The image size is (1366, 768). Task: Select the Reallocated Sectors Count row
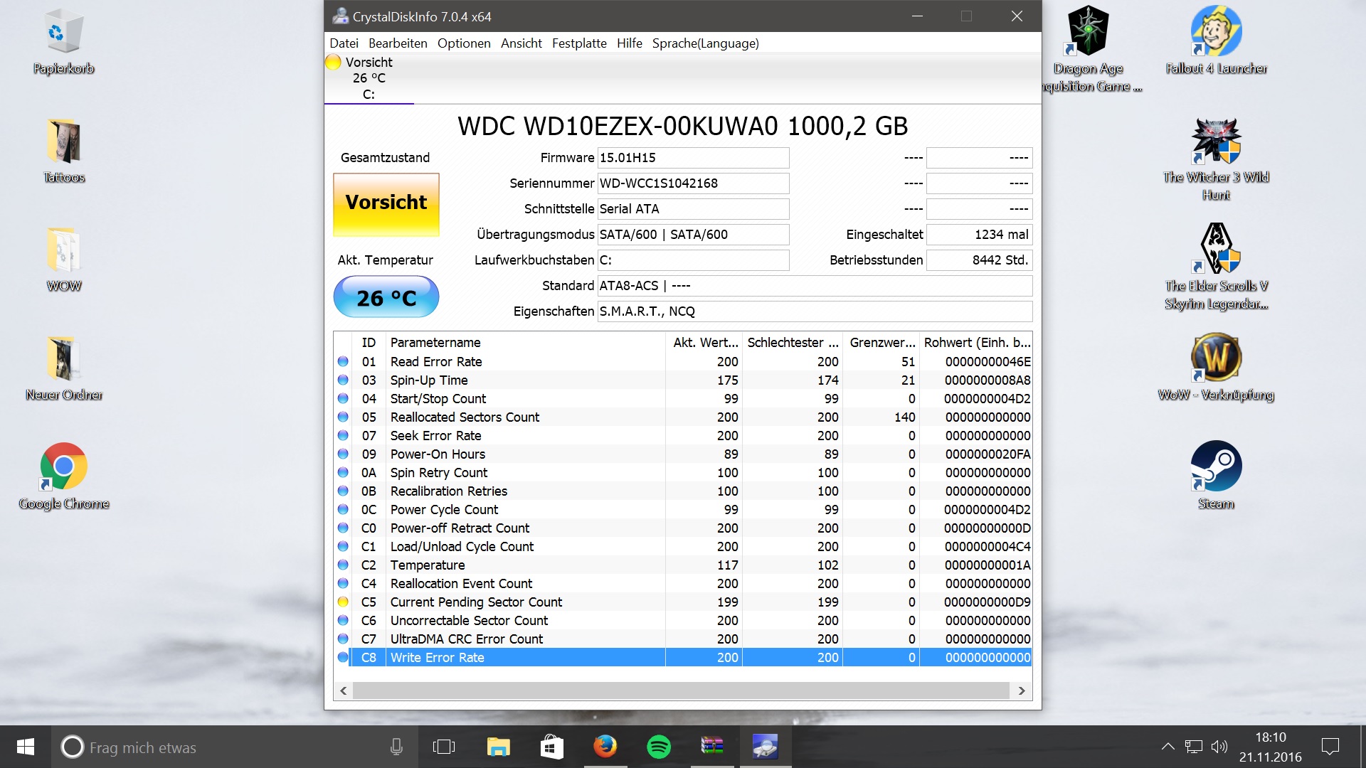tap(465, 417)
